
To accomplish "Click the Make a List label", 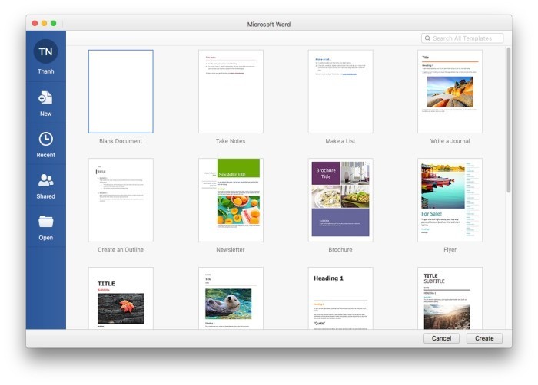I will (x=340, y=141).
